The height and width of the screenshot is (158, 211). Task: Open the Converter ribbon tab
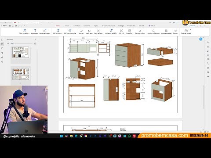click(87, 26)
